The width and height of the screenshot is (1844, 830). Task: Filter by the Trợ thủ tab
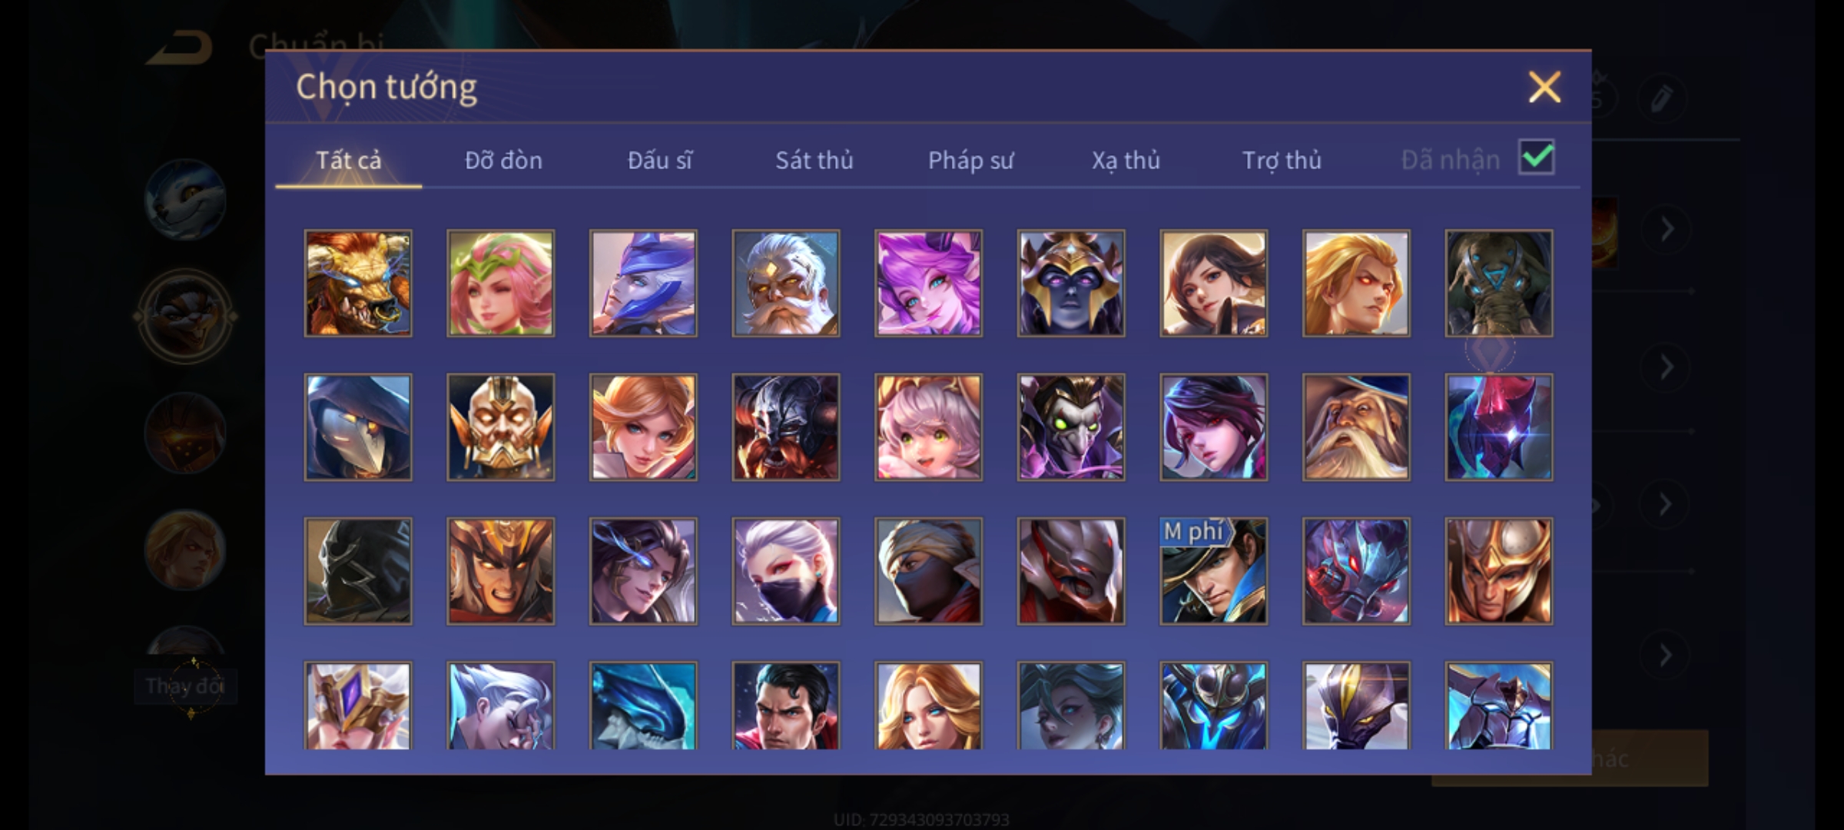[1282, 160]
